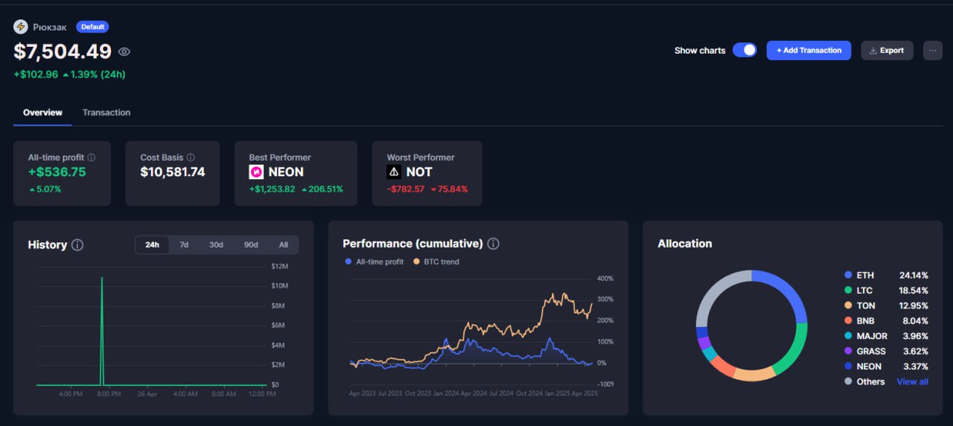The height and width of the screenshot is (426, 953).
Task: Click the Cost Basis info icon
Action: click(x=191, y=158)
